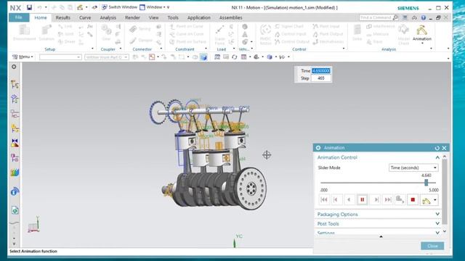Open the Assemblies ribbon tab
Viewport: 465px width, 261px height.
[231, 17]
